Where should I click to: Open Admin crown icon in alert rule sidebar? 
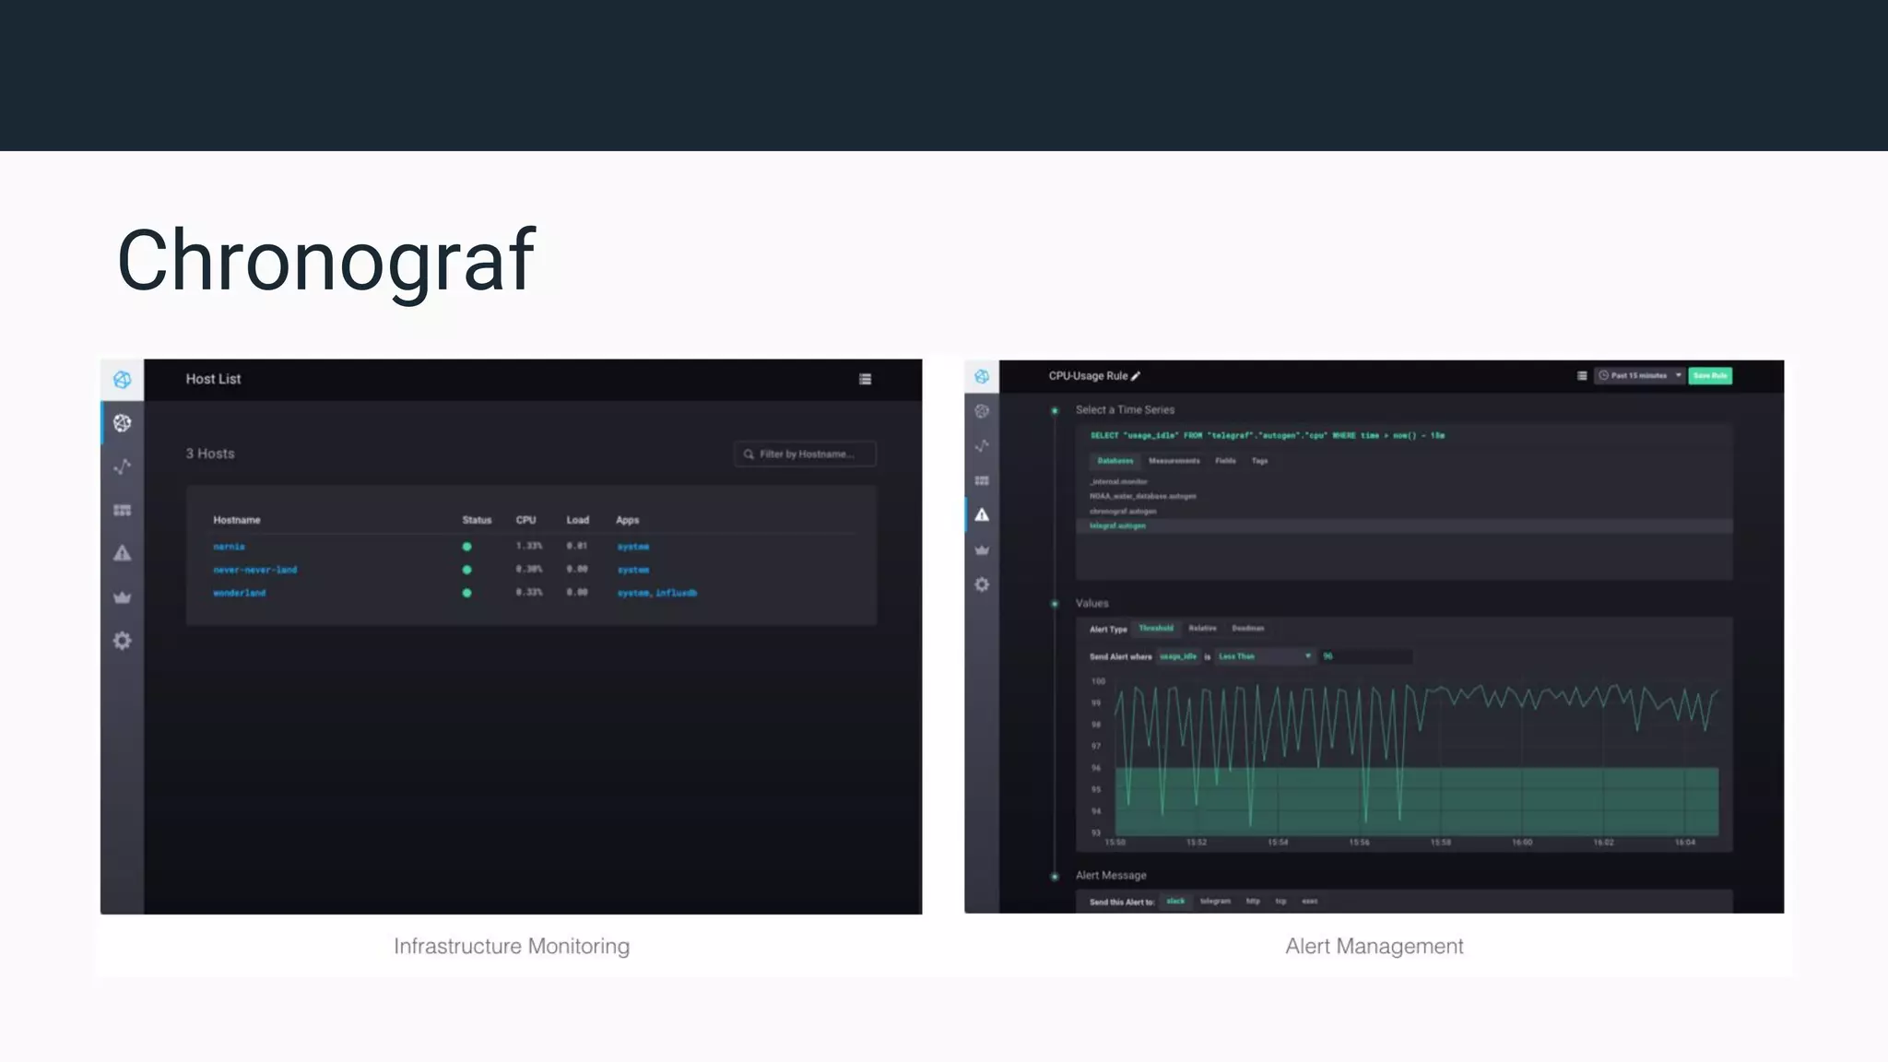click(x=982, y=549)
